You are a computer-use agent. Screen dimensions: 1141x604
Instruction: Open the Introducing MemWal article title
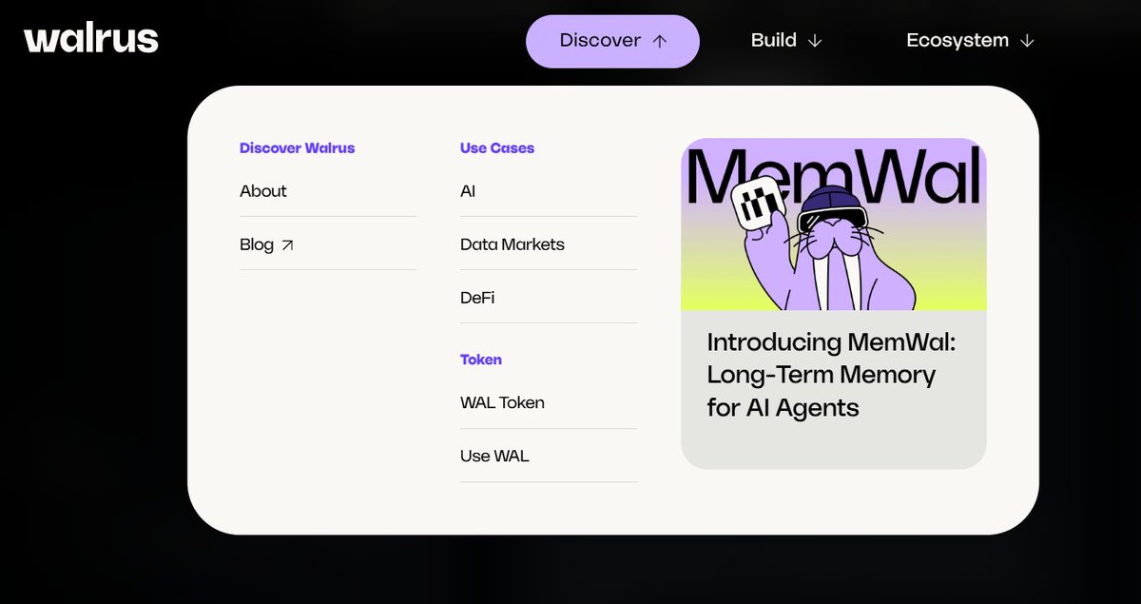(831, 375)
